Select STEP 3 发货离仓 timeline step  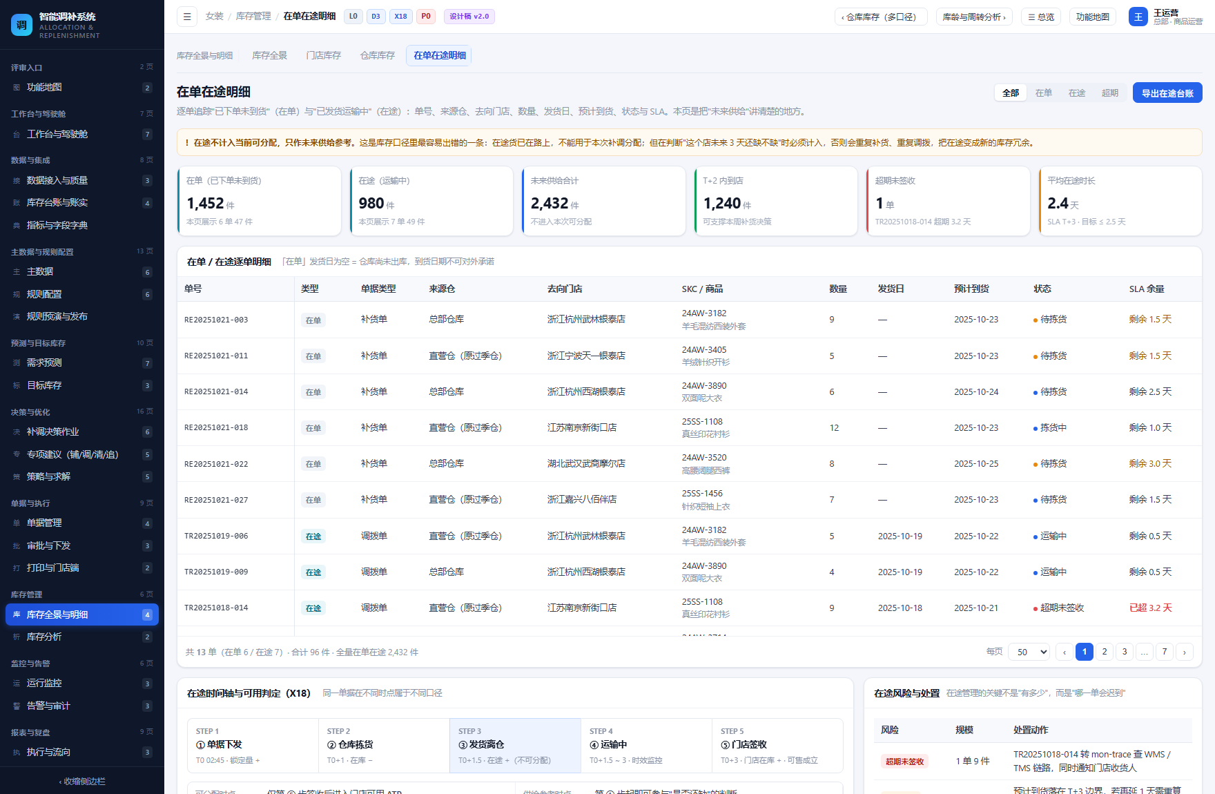pos(515,746)
